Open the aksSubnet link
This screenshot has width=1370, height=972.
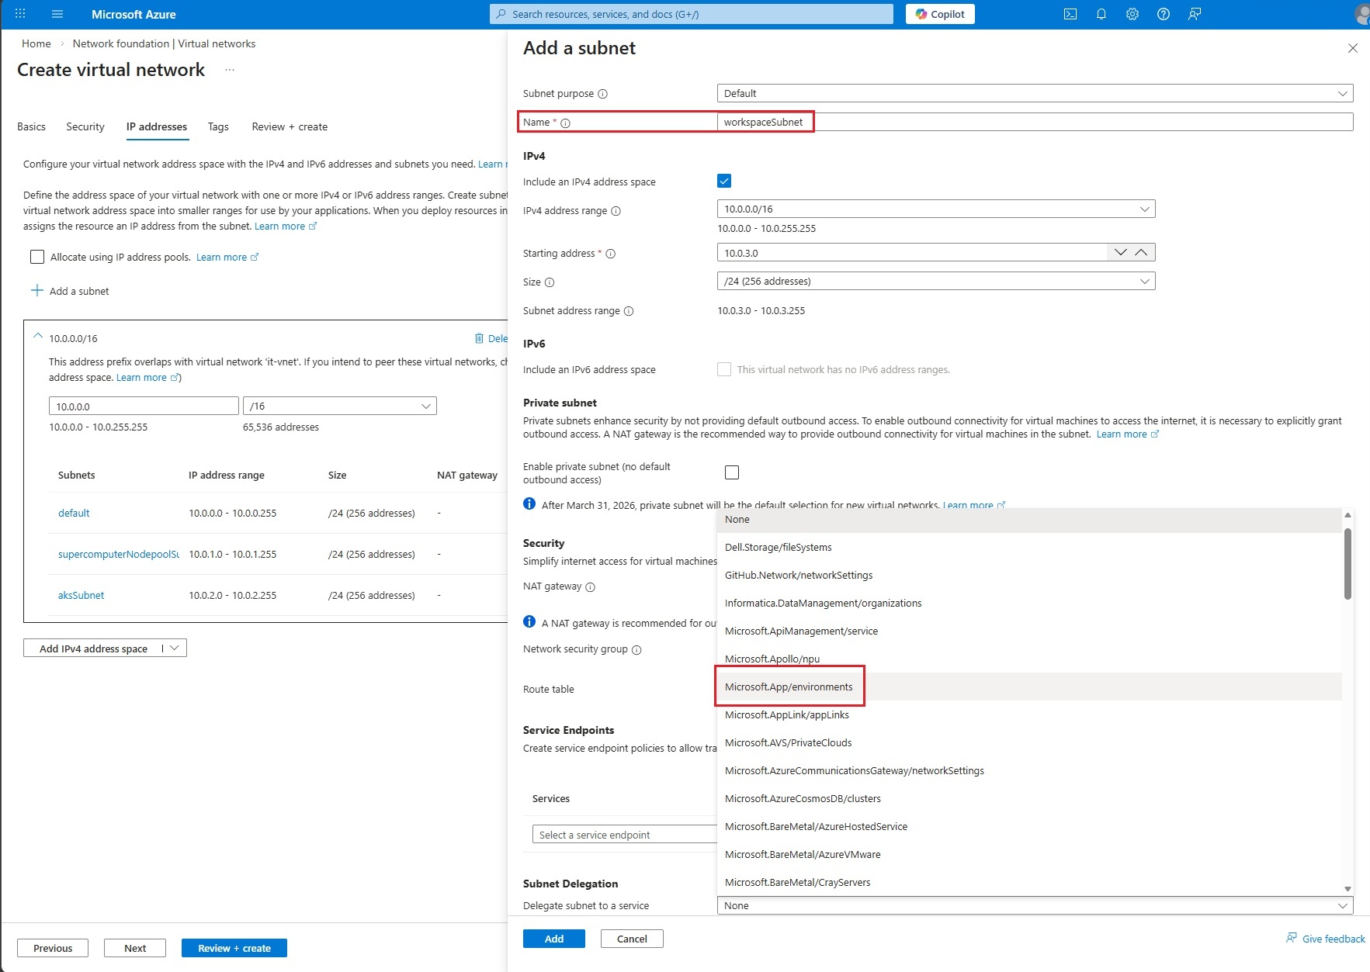[81, 595]
